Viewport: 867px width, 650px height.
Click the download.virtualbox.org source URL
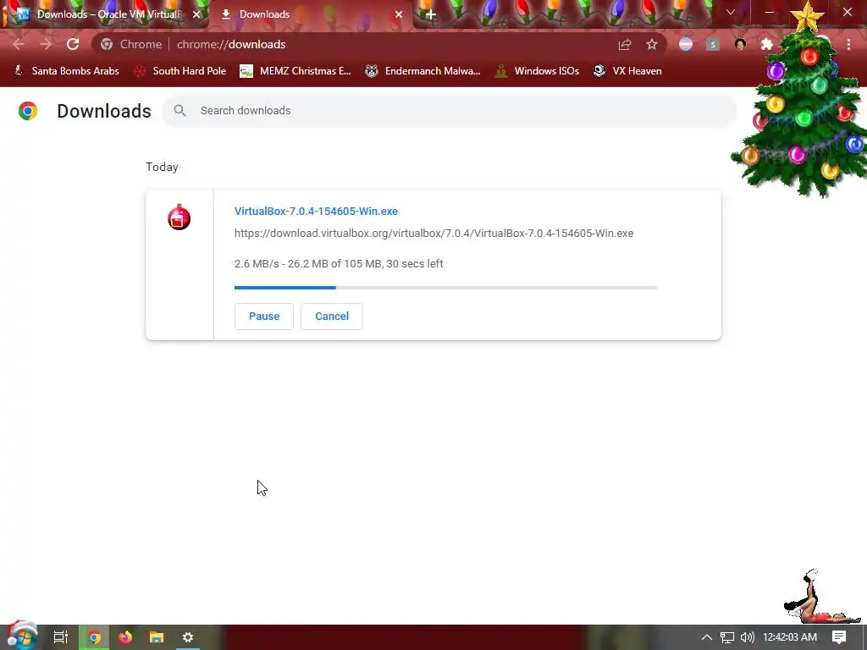(x=434, y=234)
